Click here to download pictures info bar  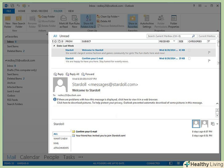click(x=130, y=103)
